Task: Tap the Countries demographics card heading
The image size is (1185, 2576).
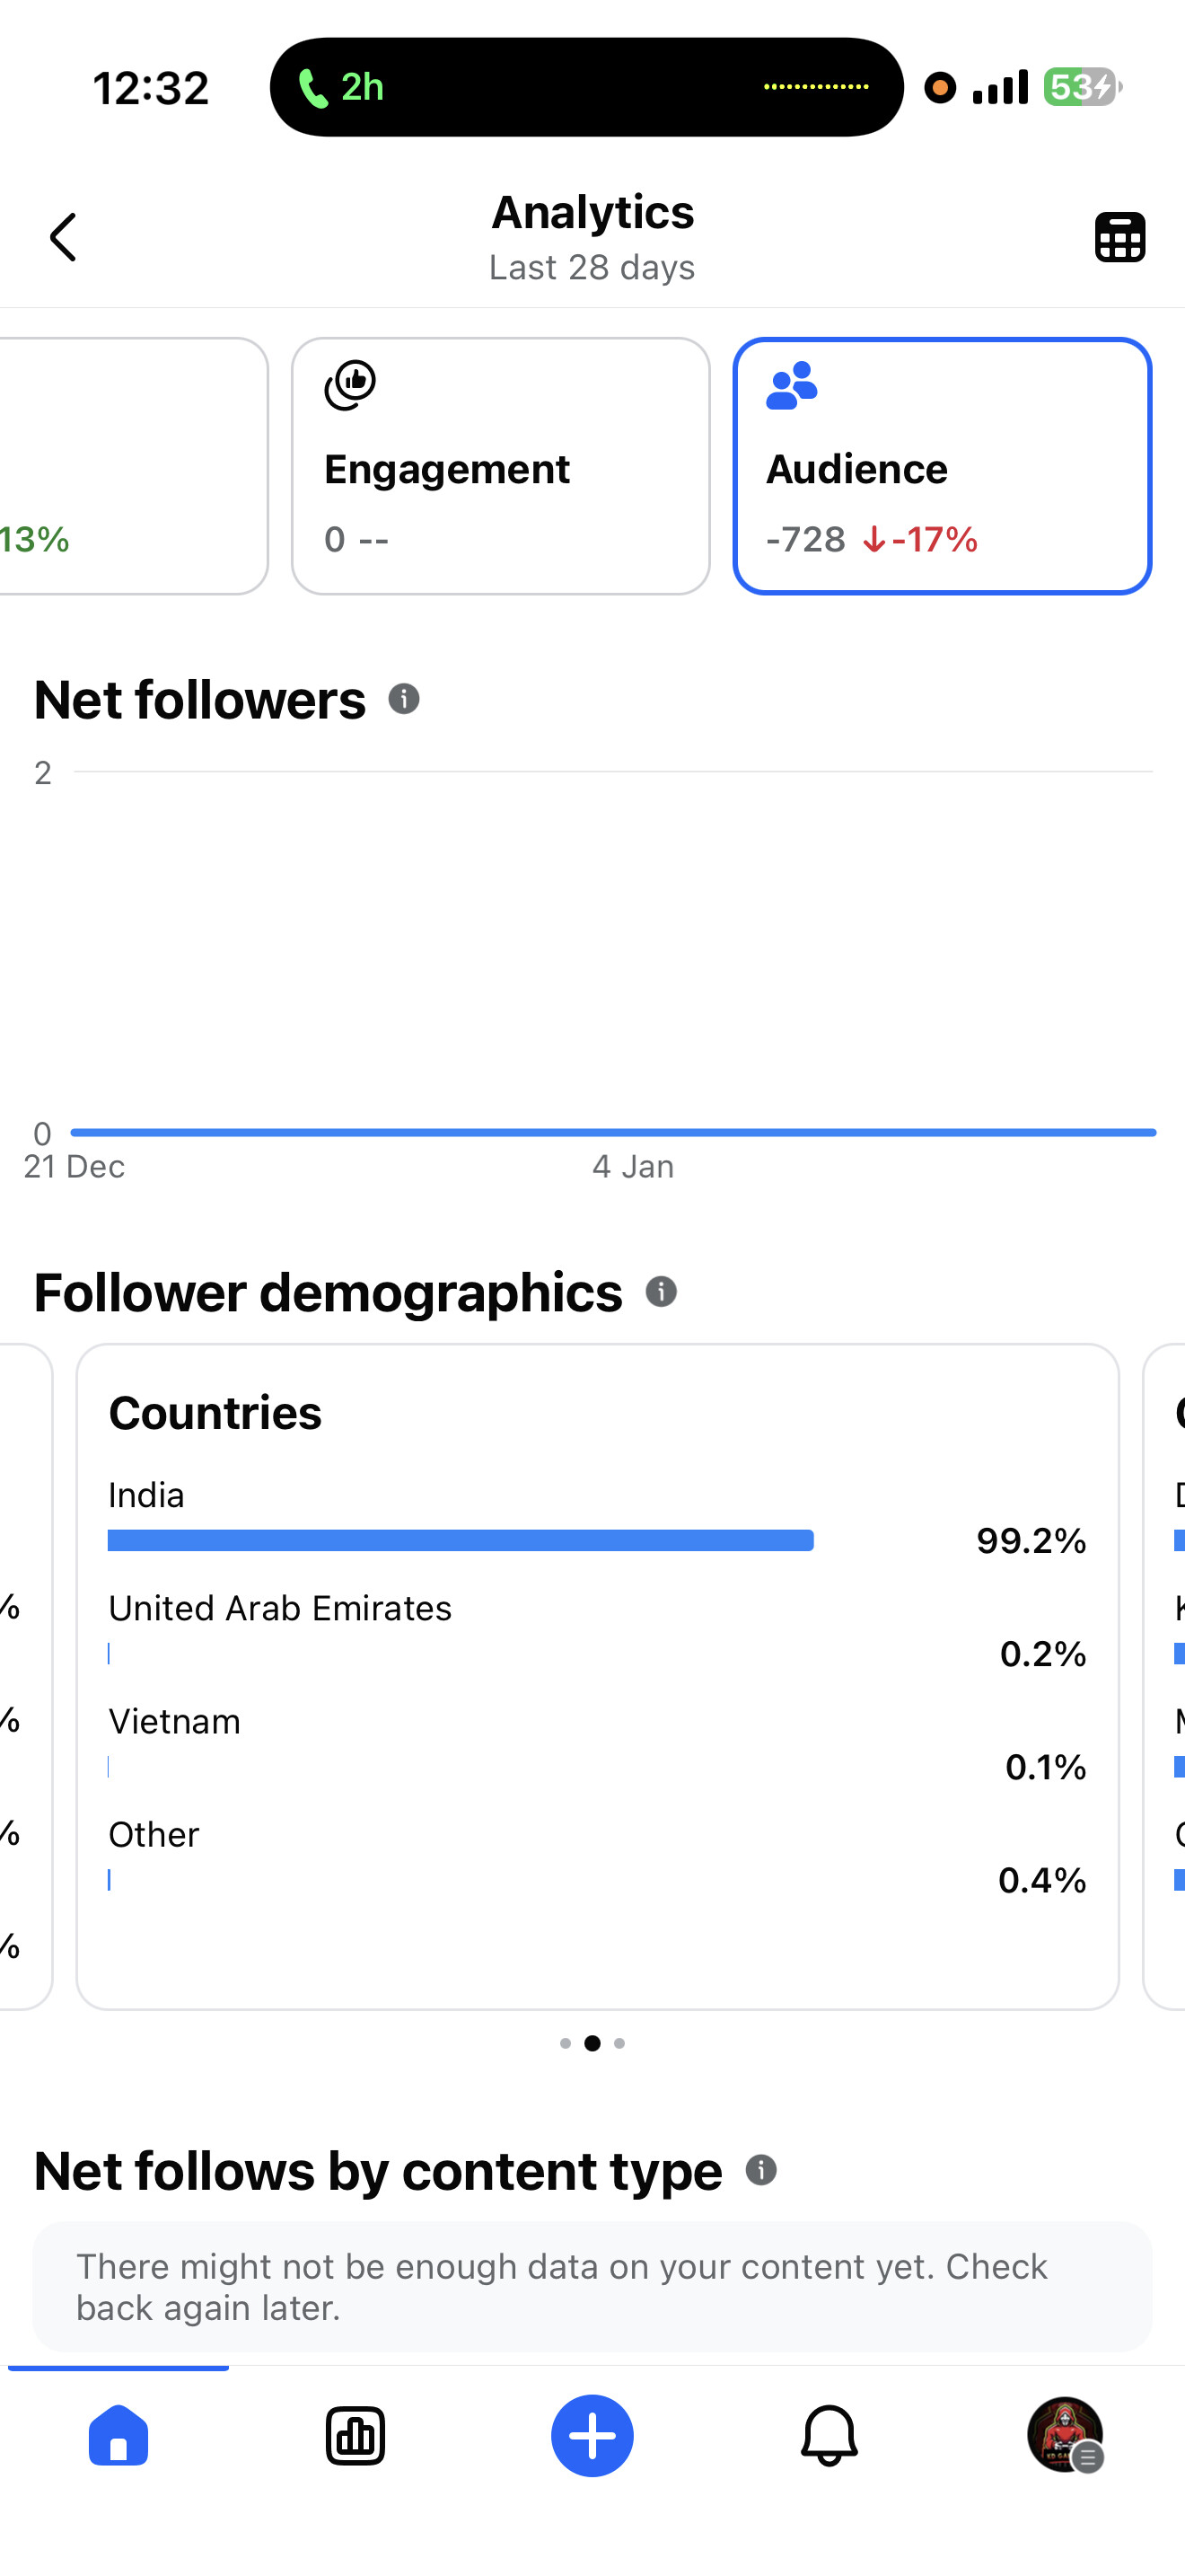Action: click(215, 1413)
